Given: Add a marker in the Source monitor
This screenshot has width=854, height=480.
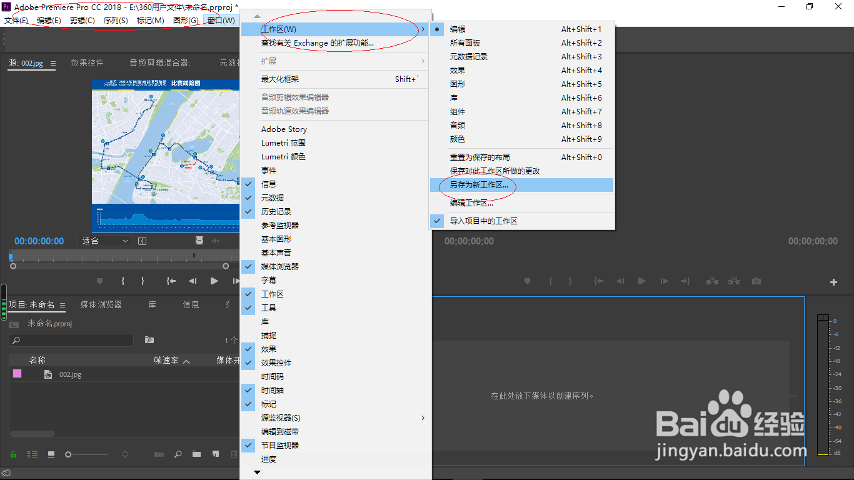Looking at the screenshot, I should point(99,281).
